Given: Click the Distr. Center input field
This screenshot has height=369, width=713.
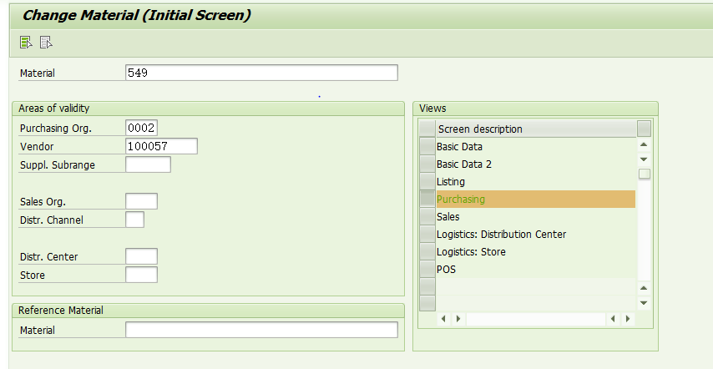Looking at the screenshot, I should click(x=141, y=256).
